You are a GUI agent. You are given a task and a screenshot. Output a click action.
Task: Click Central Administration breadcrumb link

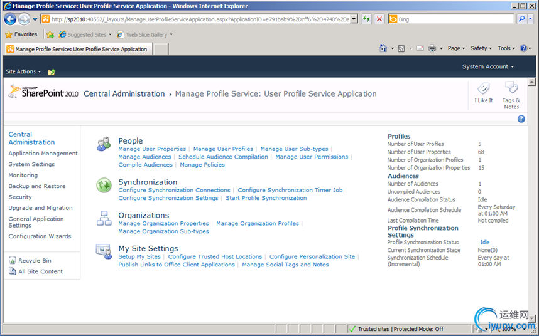point(124,93)
